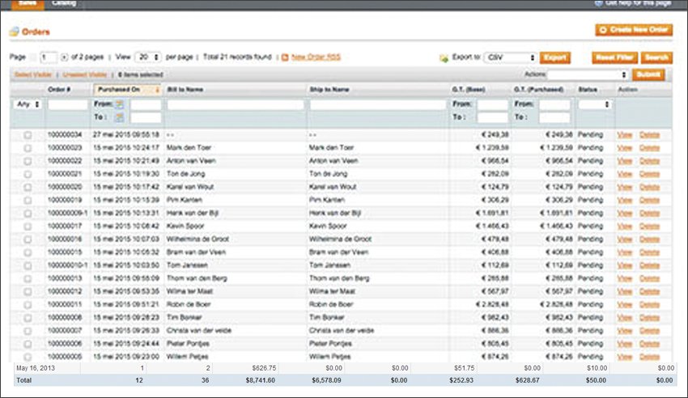The width and height of the screenshot is (688, 398).
Task: Delete the Mark den Toer order
Action: pyautogui.click(x=649, y=148)
